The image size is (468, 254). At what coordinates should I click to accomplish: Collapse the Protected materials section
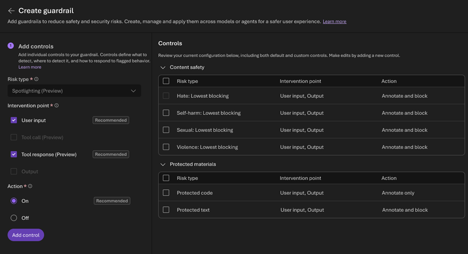tap(163, 164)
